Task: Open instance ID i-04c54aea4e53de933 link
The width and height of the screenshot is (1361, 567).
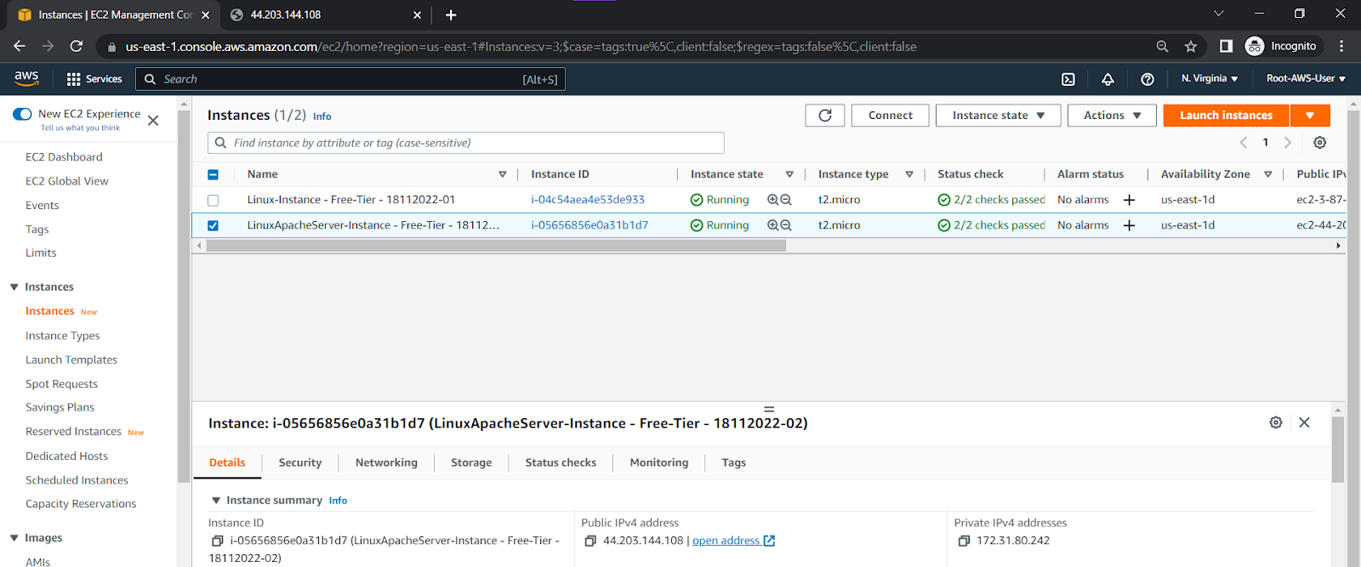Action: click(588, 200)
